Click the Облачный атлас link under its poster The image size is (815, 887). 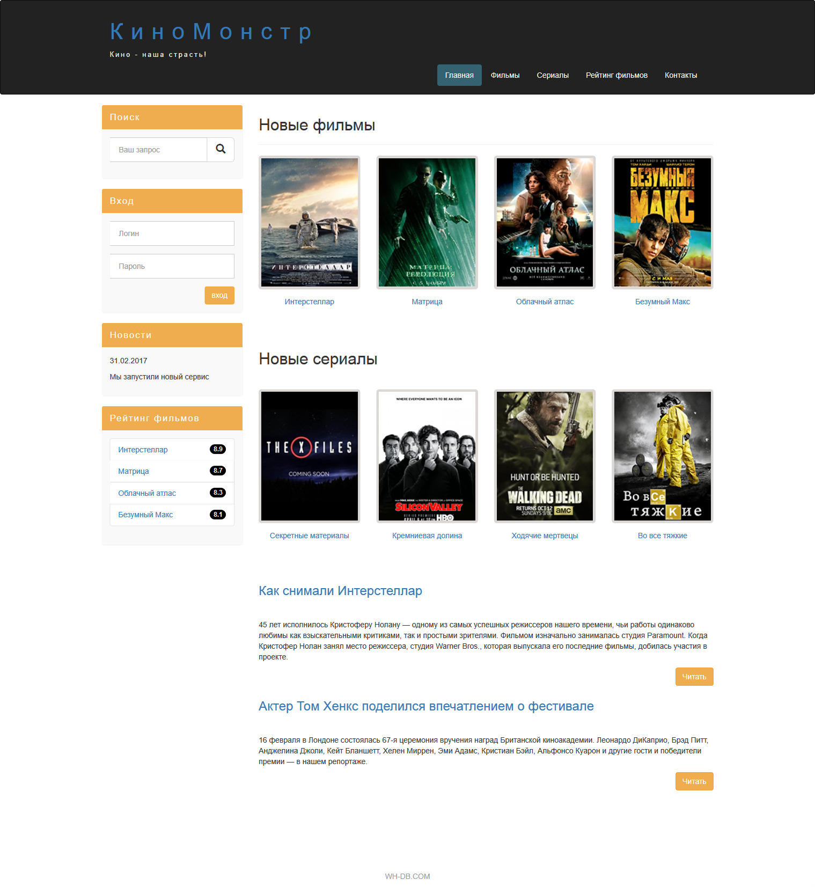pyautogui.click(x=545, y=302)
